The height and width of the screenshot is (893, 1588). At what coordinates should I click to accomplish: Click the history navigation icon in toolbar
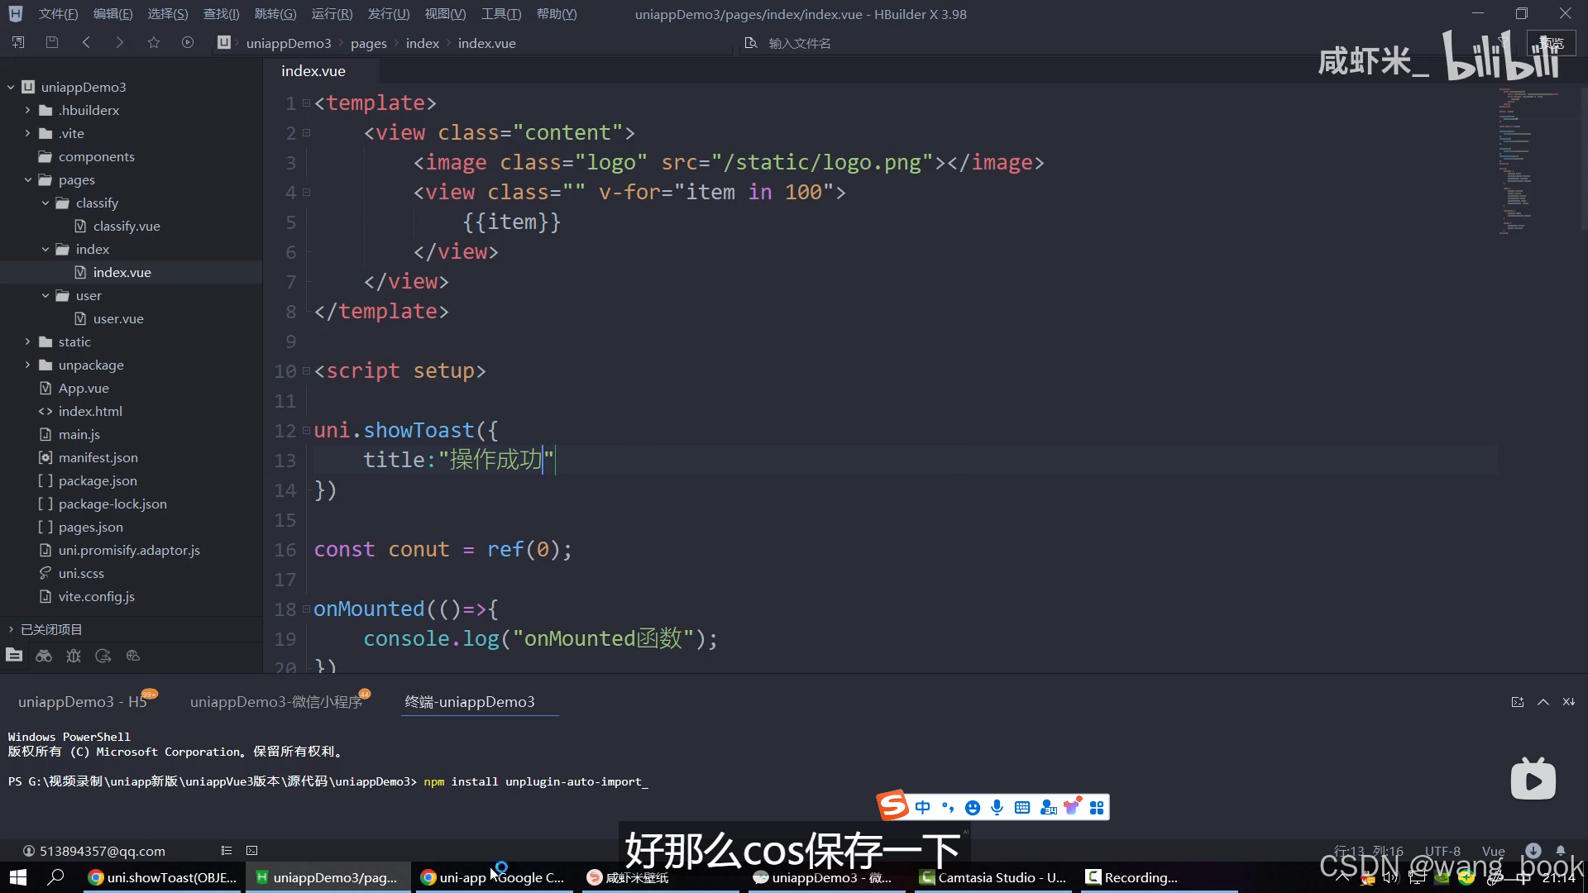pyautogui.click(x=186, y=44)
